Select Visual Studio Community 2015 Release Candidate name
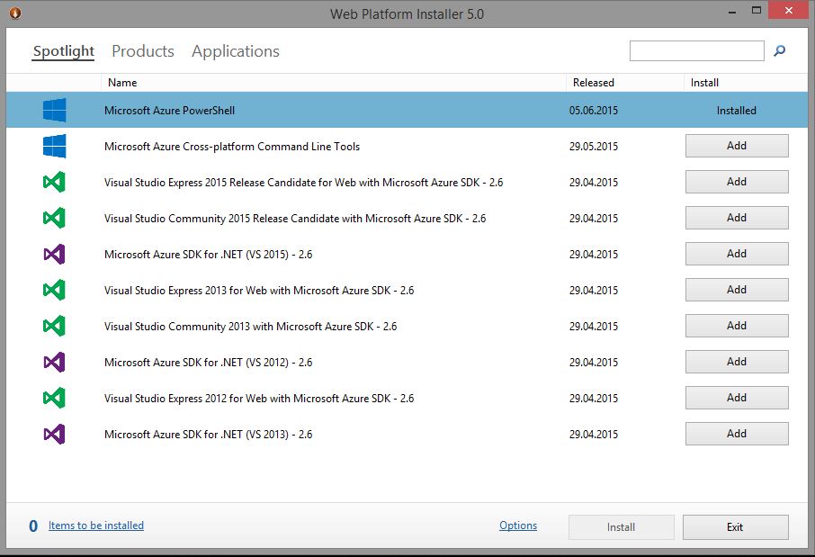Screen dimensions: 815x557 pyautogui.click(x=295, y=218)
